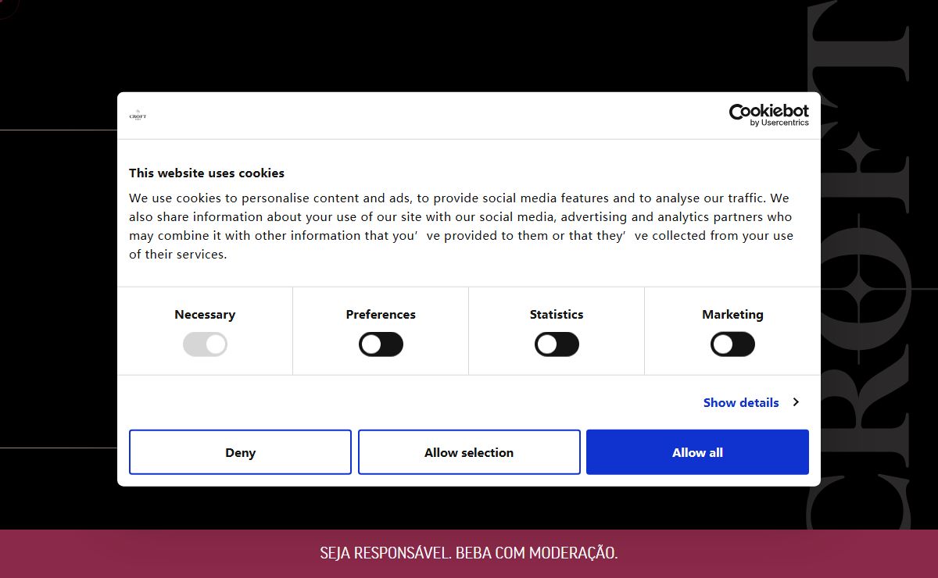938x578 pixels.
Task: Click the 'Seja responsável. Beba com moderação.' banner
Action: pyautogui.click(x=469, y=553)
